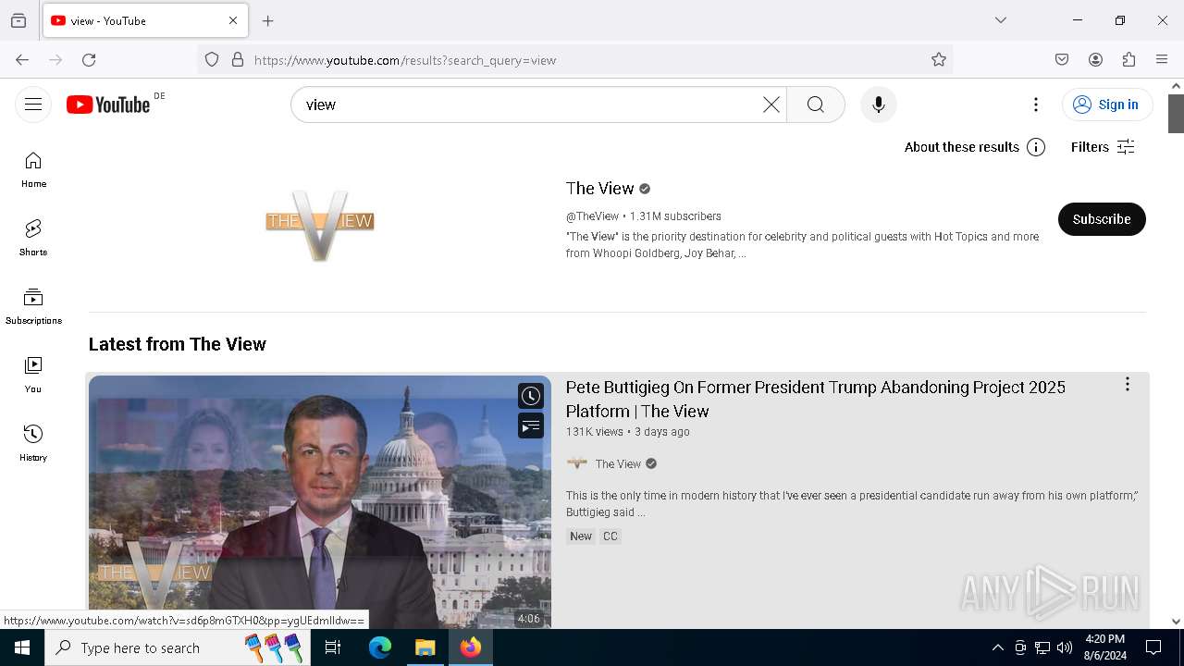
Task: Open Windows Start menu
Action: [22, 647]
